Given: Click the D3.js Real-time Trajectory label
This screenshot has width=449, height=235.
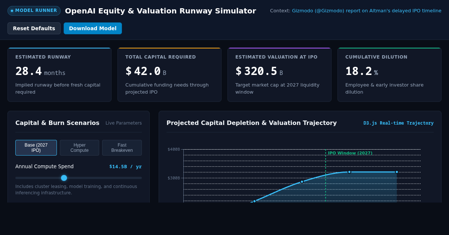Looking at the screenshot, I should tap(398, 123).
